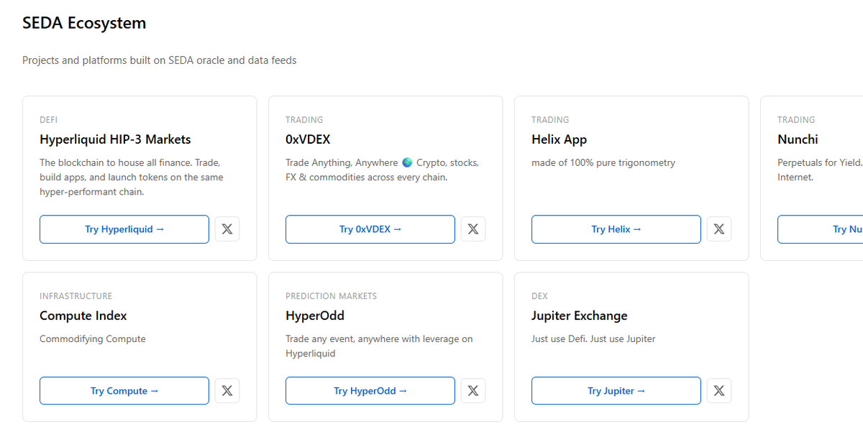
Task: Click 'Trade Anything, Anywhere' description
Action: pos(382,170)
